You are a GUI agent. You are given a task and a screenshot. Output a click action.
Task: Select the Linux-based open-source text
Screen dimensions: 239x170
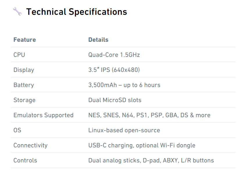[124, 130]
